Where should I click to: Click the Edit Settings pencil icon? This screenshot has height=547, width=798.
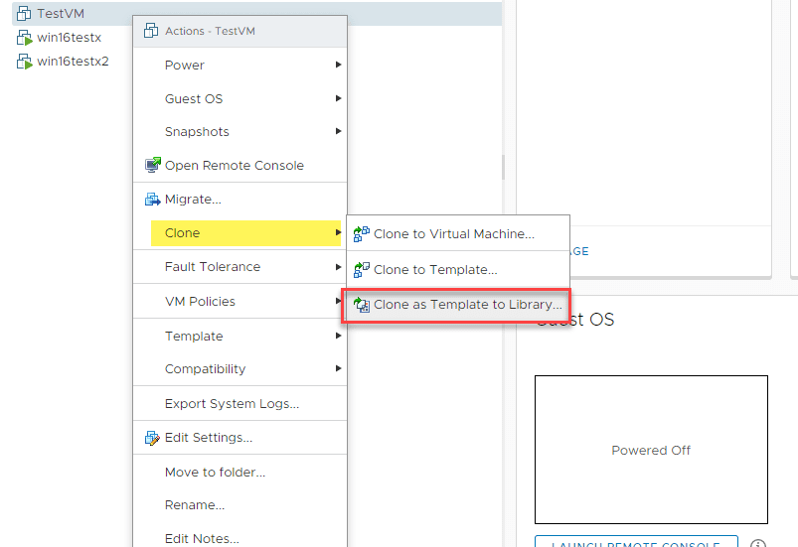pos(152,438)
